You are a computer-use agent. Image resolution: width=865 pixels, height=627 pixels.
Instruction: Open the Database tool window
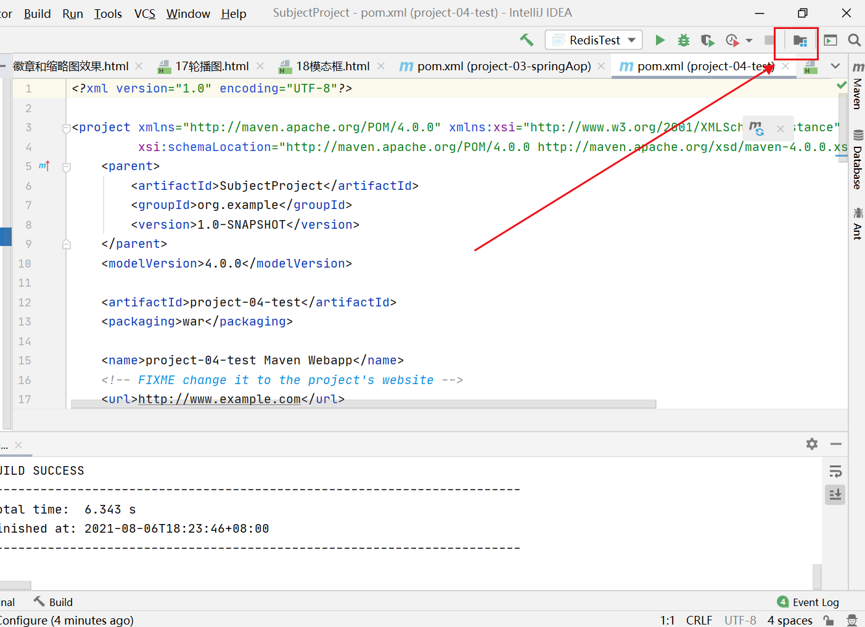click(x=857, y=159)
